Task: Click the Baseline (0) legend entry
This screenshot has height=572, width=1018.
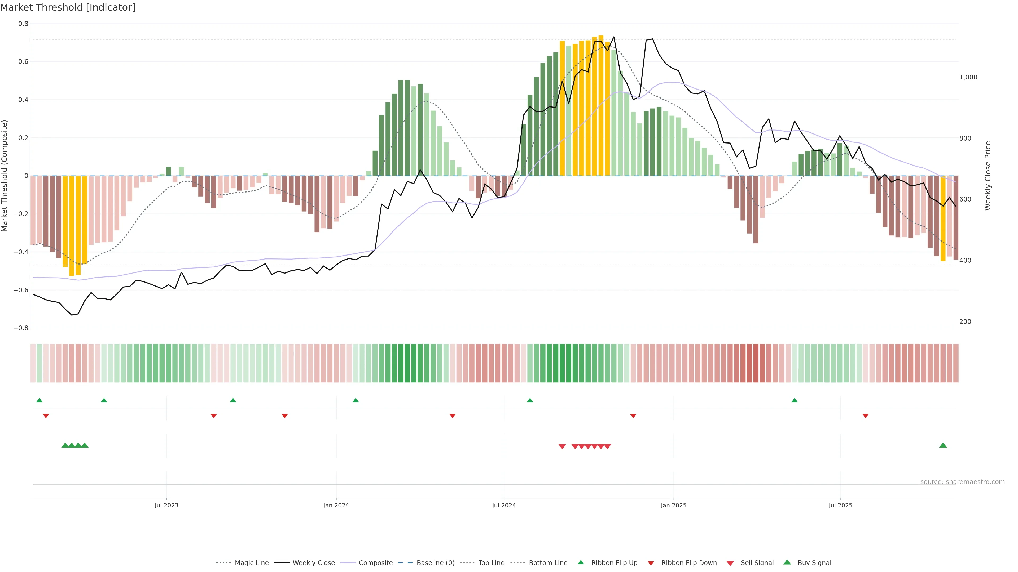Action: 435,563
